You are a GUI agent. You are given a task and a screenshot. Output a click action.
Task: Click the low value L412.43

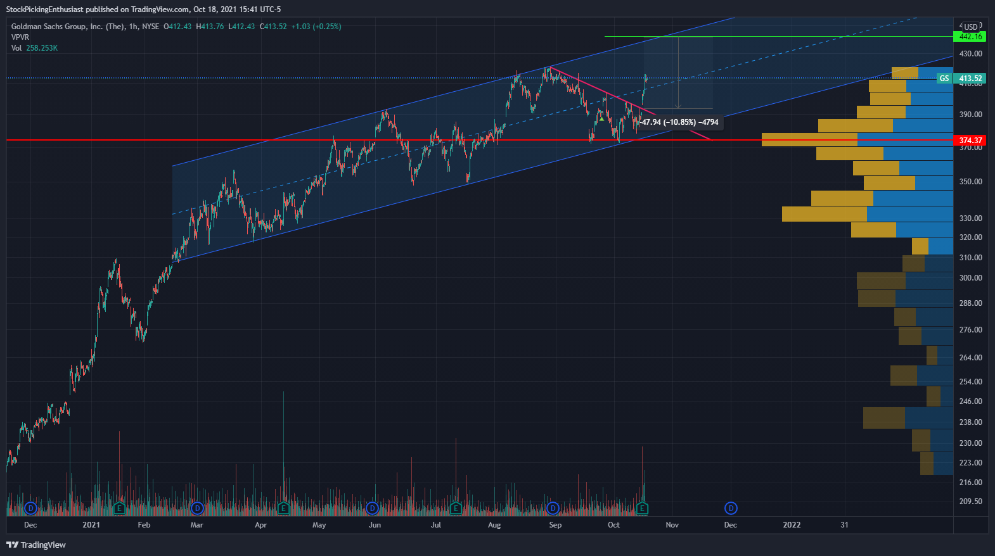point(241,27)
